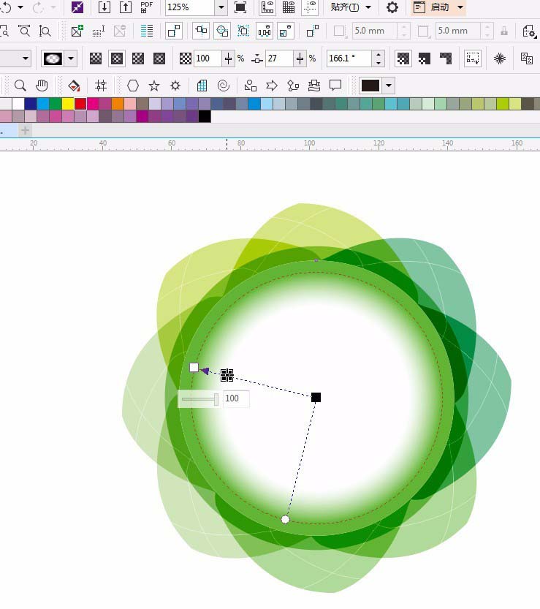This screenshot has width=540, height=609.
Task: Toggle the show guidelines button
Action: 310,7
